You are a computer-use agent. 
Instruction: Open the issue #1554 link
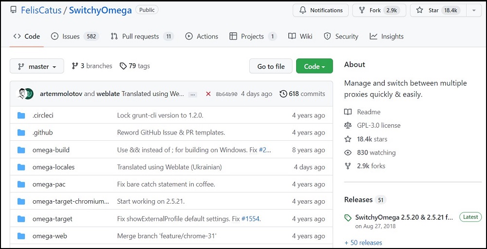tap(251, 219)
